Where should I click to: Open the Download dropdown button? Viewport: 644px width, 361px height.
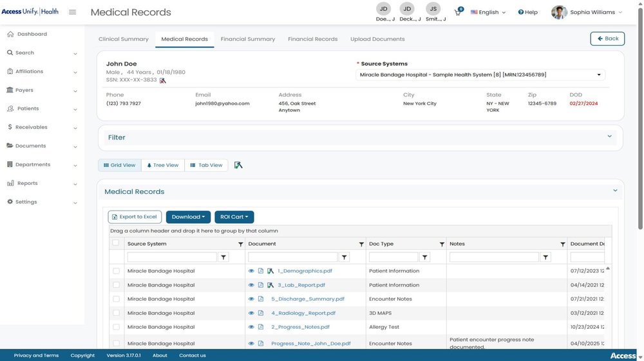tap(188, 217)
